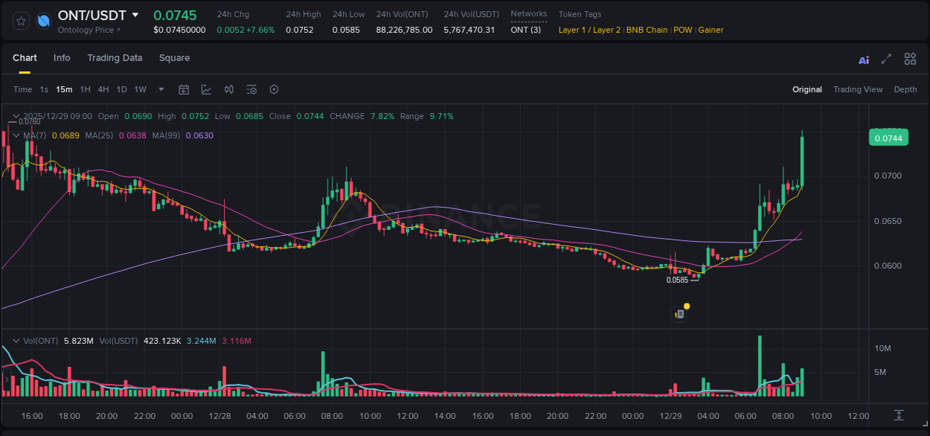Expand the chart to fullscreen
This screenshot has width=930, height=436.
[x=886, y=58]
